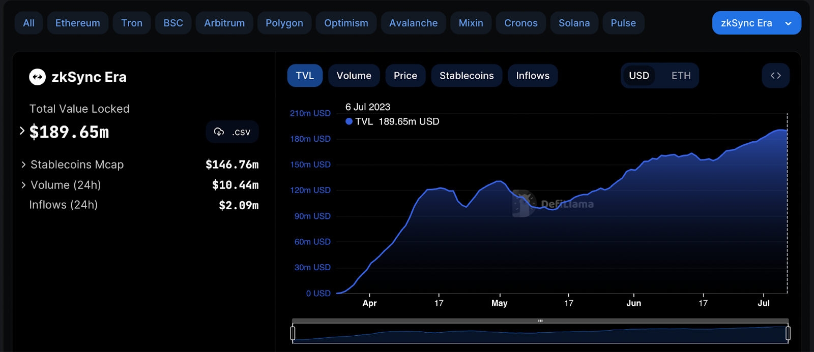814x352 pixels.
Task: Click the zkSync Era logo icon
Action: (37, 77)
